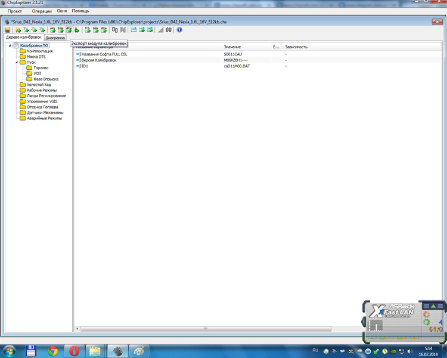Click the ChipExplorer chip icon in taskbar

pos(117,351)
